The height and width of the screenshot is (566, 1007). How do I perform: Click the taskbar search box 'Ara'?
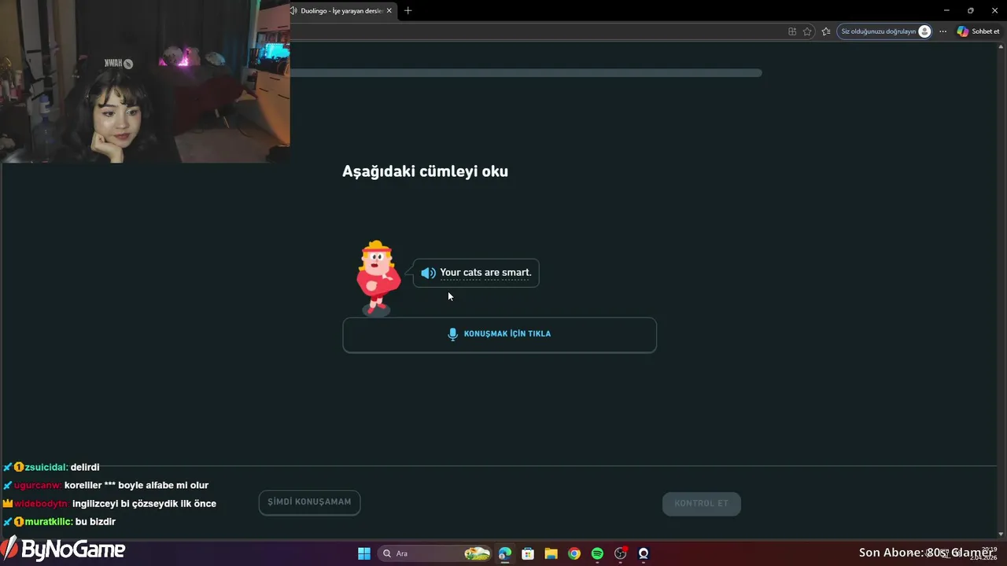point(433,553)
